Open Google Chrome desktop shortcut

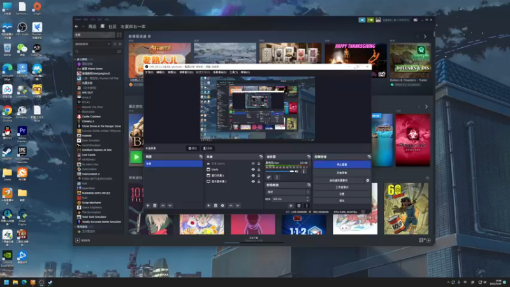pyautogui.click(x=7, y=113)
